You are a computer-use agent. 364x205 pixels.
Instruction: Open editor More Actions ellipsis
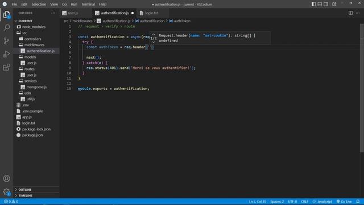[358, 13]
